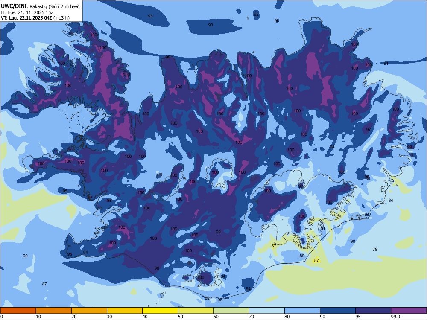This screenshot has height=320, width=427.
Task: Click the light green 60-70 legend swatch
Action: tap(231, 311)
